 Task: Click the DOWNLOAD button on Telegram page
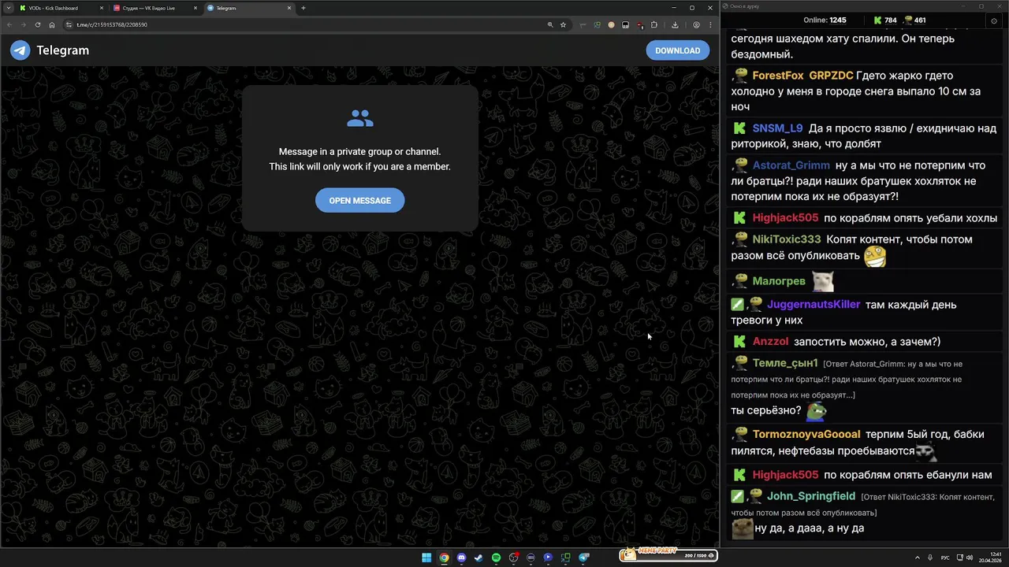(678, 50)
